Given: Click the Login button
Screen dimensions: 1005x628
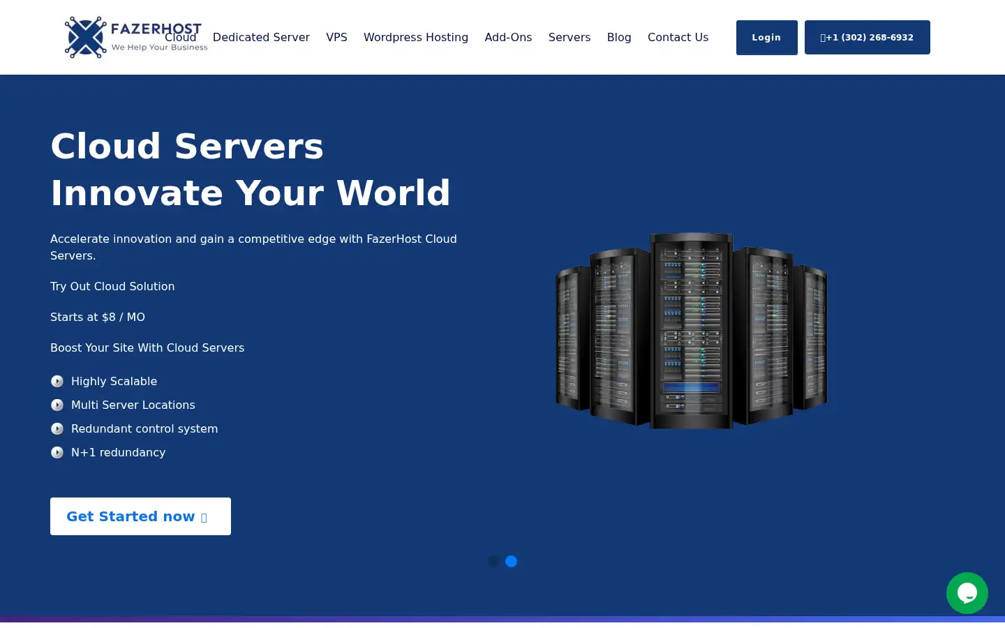Looking at the screenshot, I should click(x=766, y=38).
